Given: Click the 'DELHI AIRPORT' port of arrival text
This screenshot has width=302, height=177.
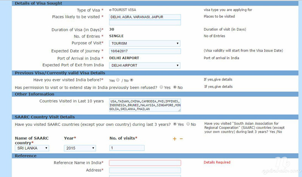Looking at the screenshot, I should (124, 58).
